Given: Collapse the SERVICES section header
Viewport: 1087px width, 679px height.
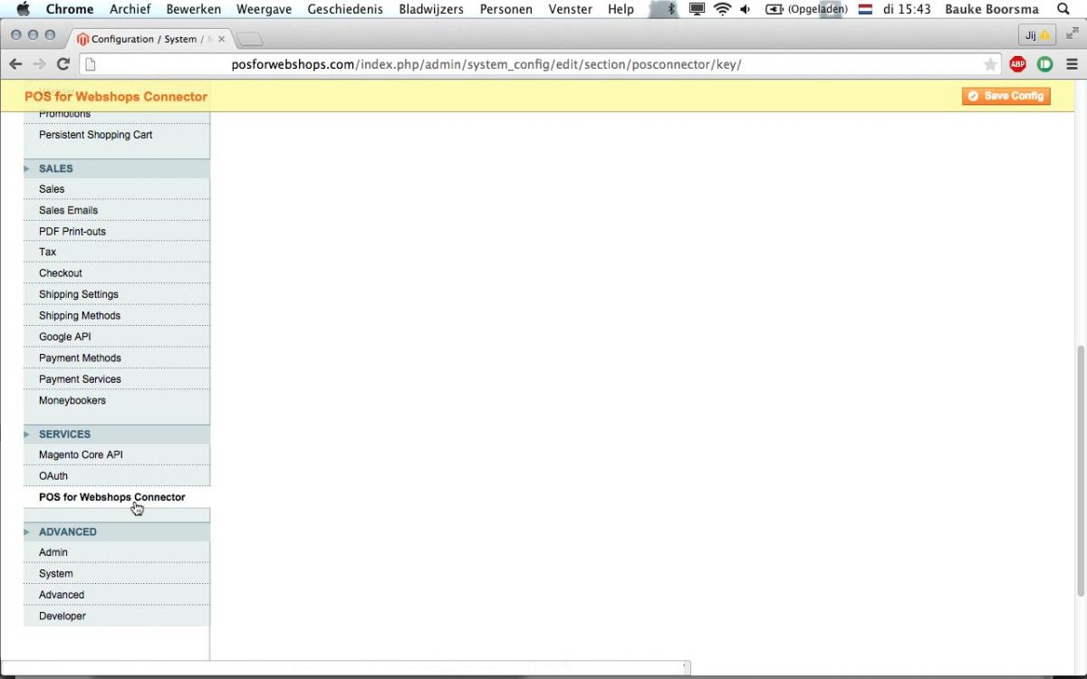Looking at the screenshot, I should click(x=117, y=434).
